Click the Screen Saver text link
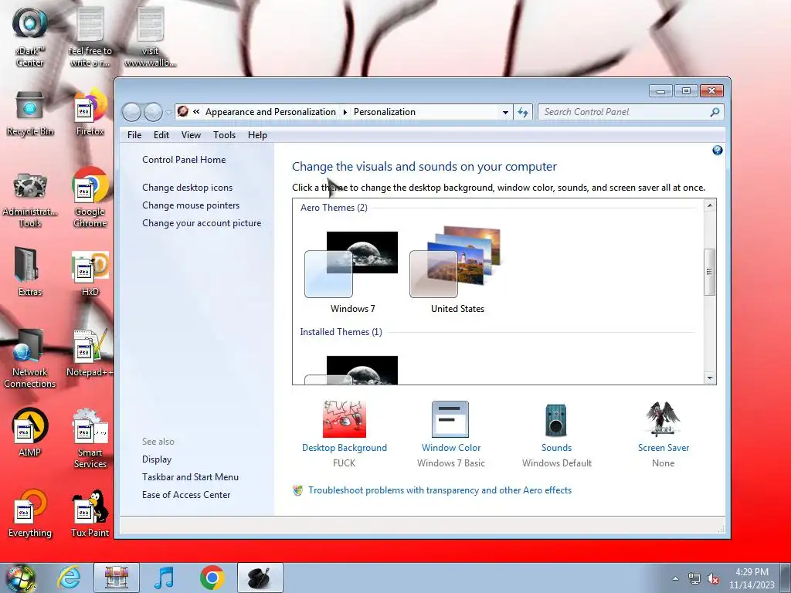This screenshot has width=791, height=593. coord(664,448)
